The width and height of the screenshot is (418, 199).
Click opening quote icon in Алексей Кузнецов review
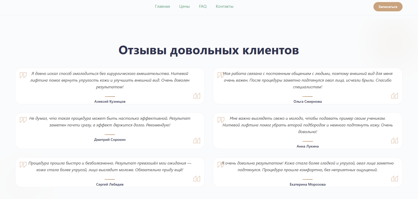[23, 75]
